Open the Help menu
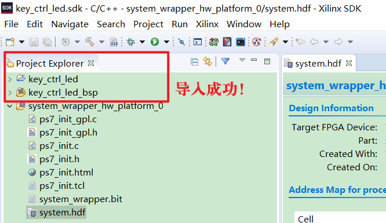 (280, 24)
